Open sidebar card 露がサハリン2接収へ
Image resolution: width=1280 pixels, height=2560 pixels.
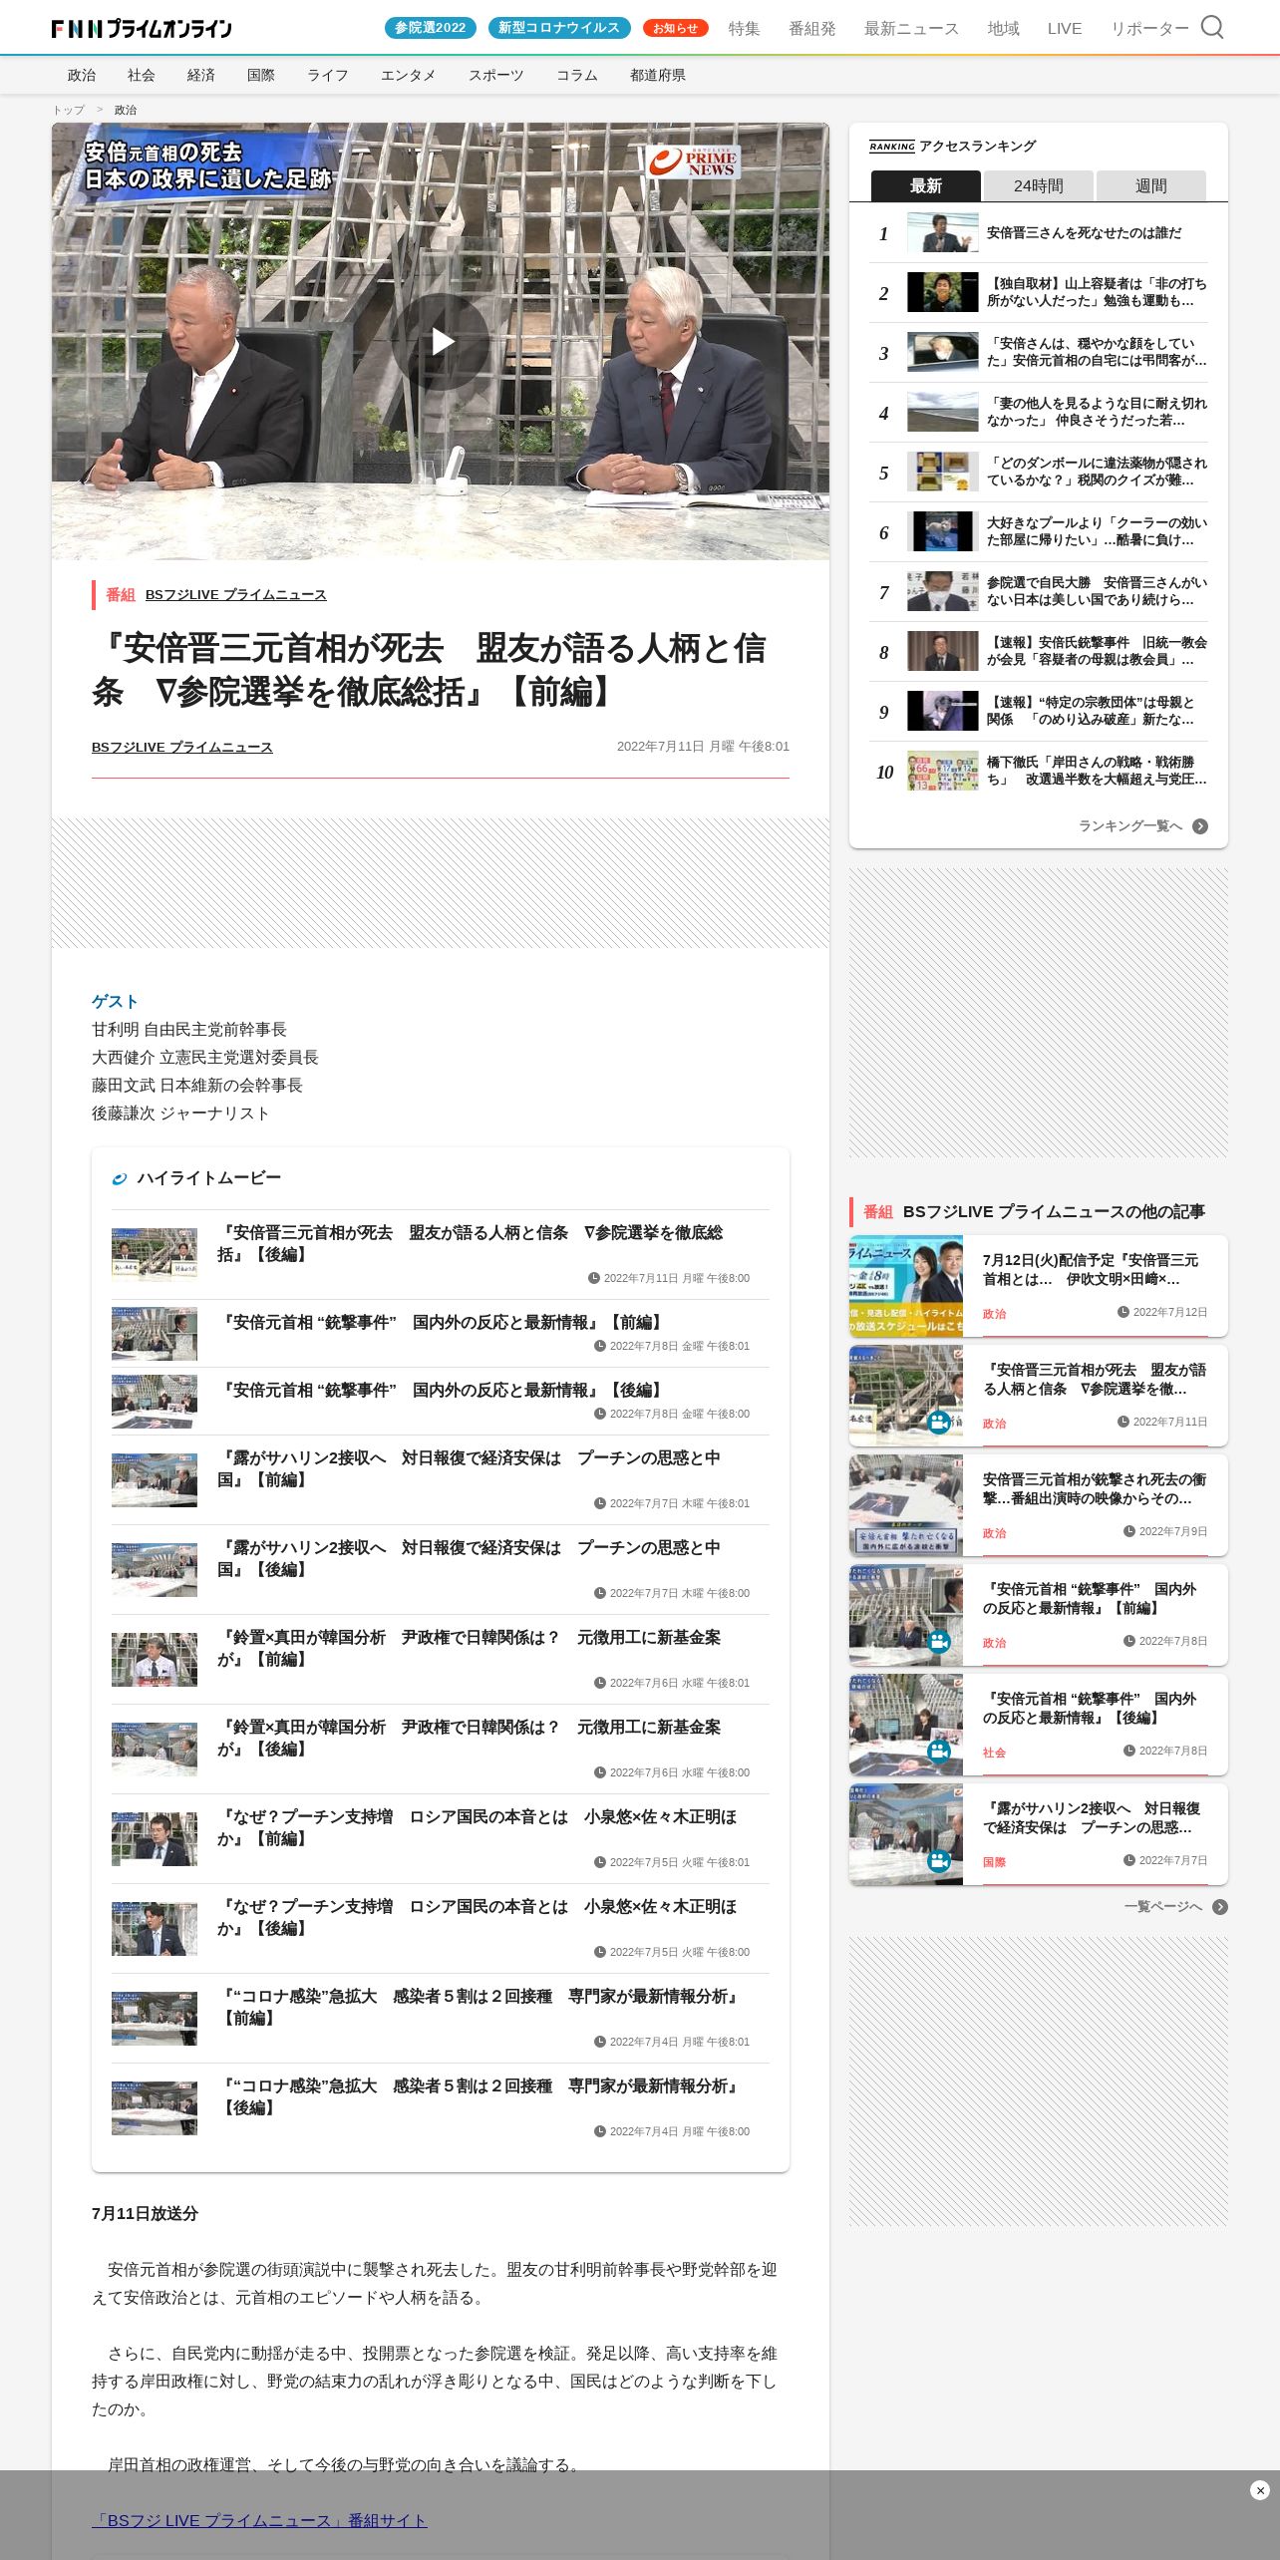(x=1039, y=1834)
